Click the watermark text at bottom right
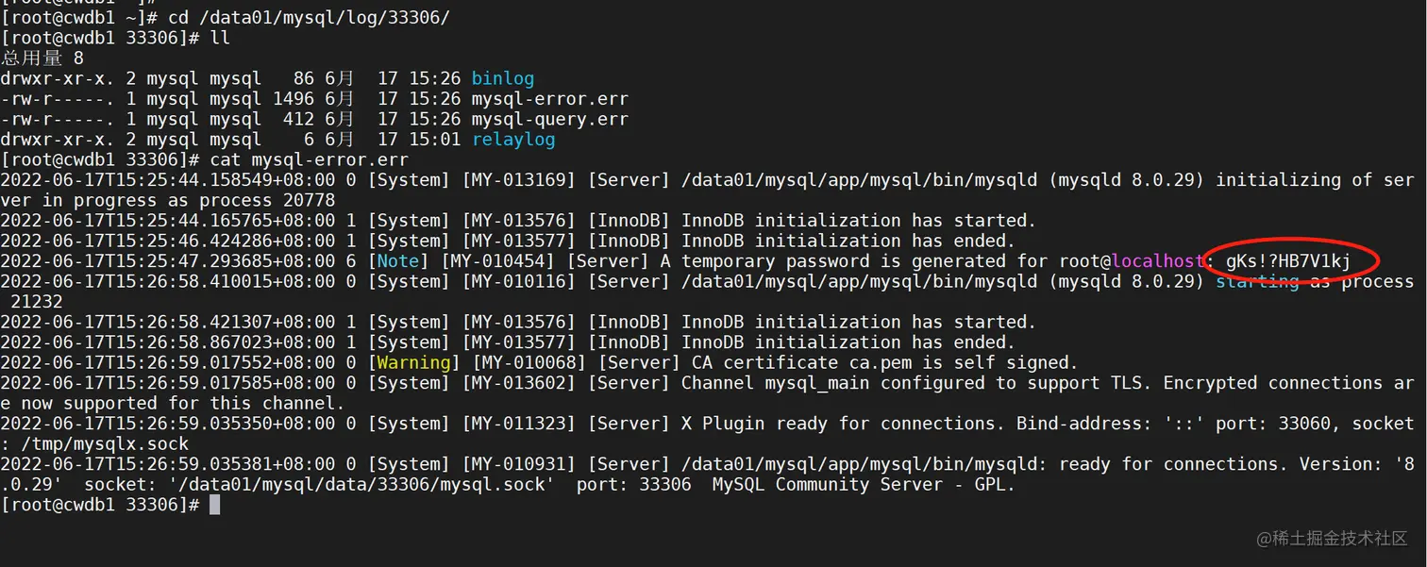The image size is (1427, 567). click(x=1332, y=539)
